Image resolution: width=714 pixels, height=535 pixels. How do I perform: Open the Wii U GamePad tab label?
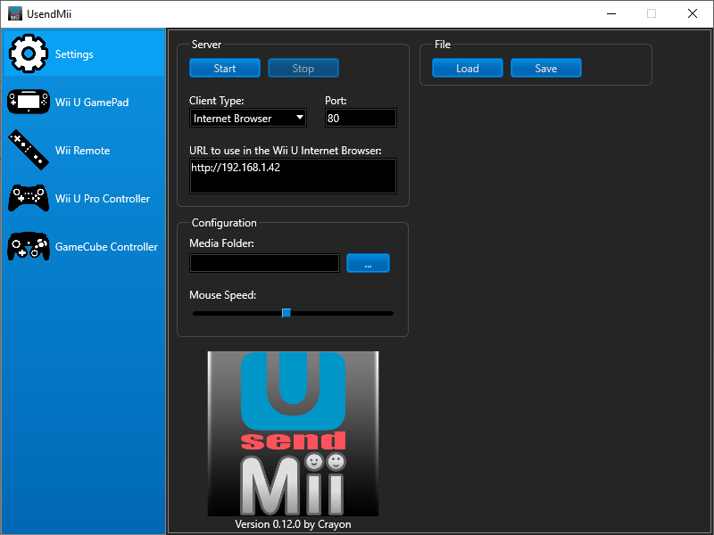[x=92, y=103]
